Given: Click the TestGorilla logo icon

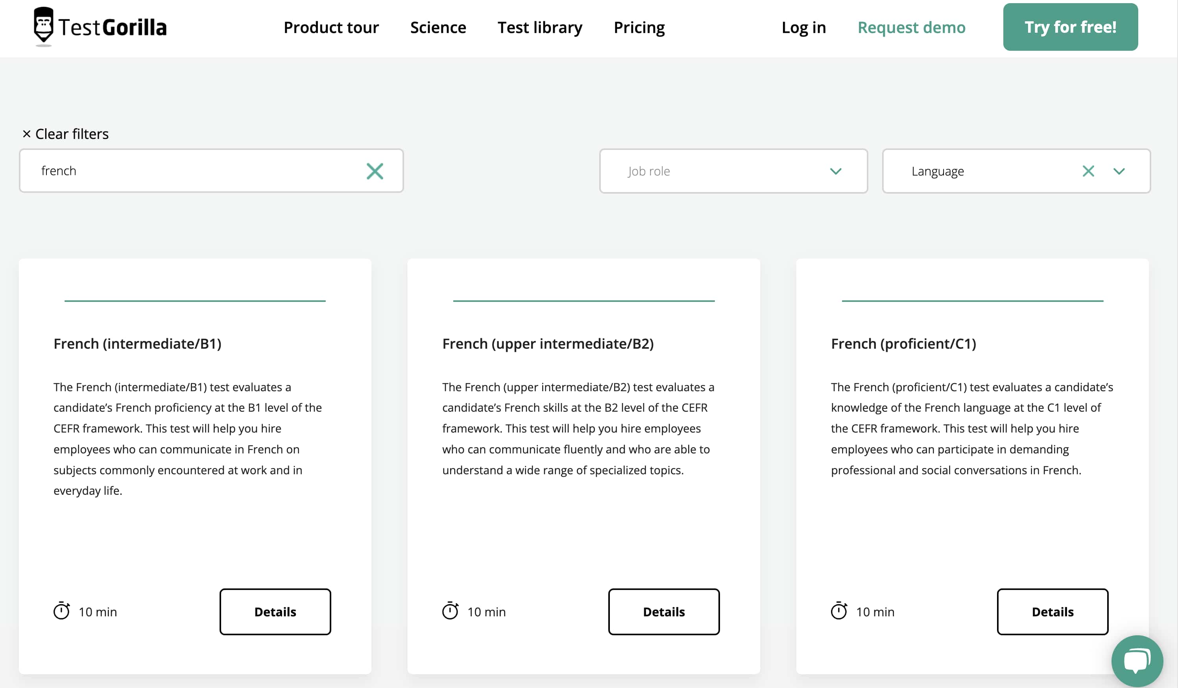Looking at the screenshot, I should (x=43, y=26).
